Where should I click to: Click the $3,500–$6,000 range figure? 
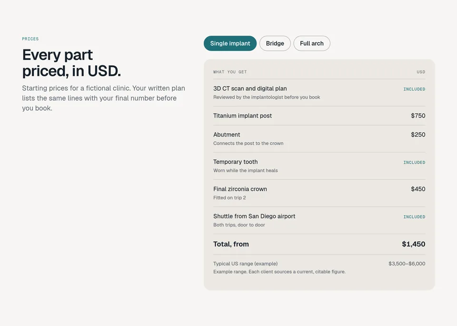tap(407, 264)
